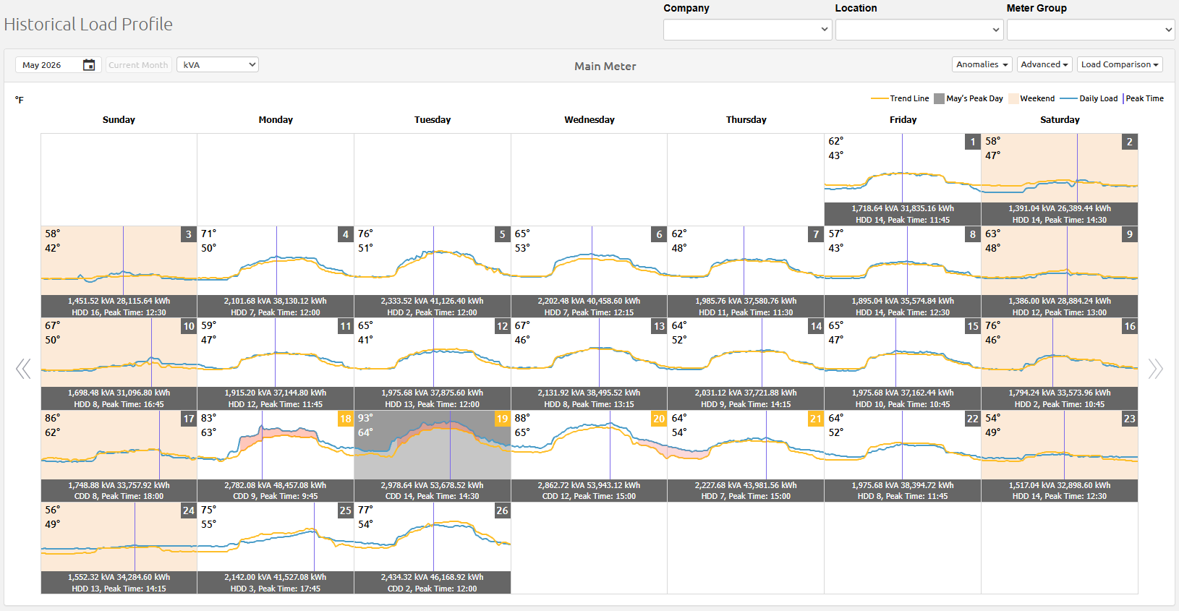Open the Advanced menu
This screenshot has height=611, width=1179.
pyautogui.click(x=1044, y=64)
